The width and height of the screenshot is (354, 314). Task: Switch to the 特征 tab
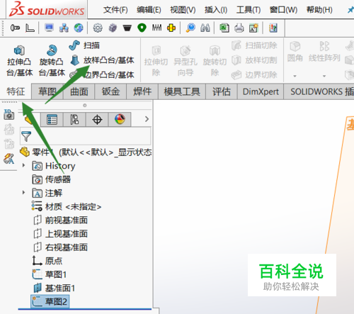(16, 91)
